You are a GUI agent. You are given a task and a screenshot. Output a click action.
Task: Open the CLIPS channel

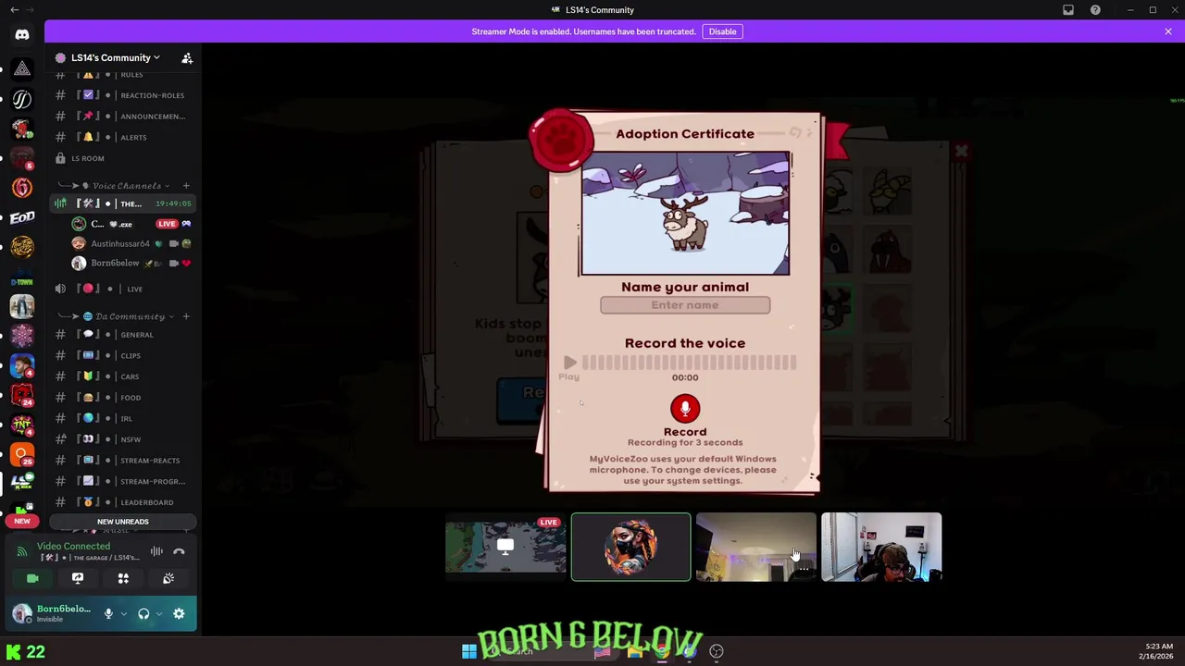[124, 355]
